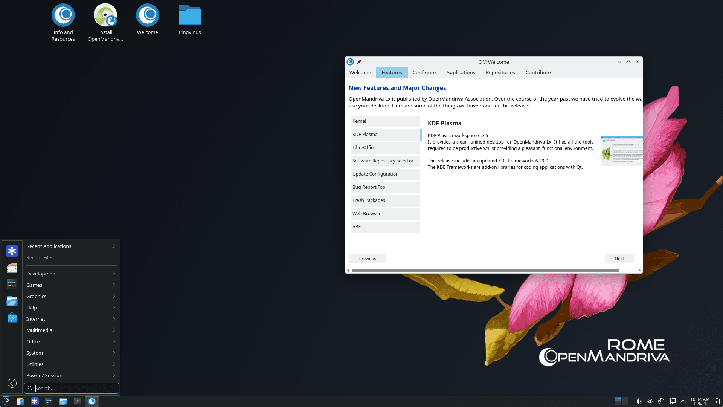Open the wired network icon in system tray
The height and width of the screenshot is (407, 723).
673,401
